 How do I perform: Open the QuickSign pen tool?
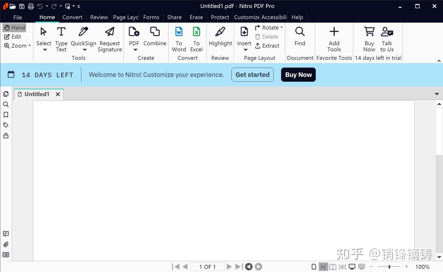point(83,32)
